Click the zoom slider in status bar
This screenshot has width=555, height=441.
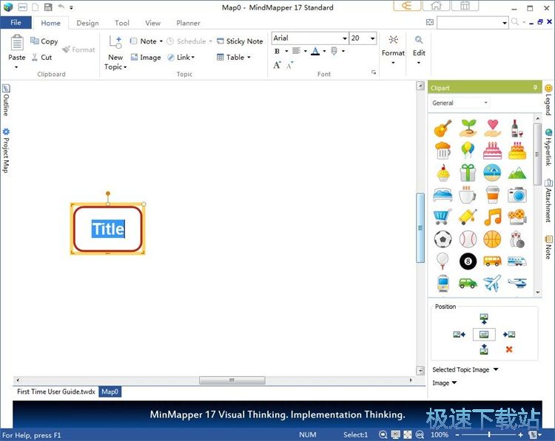(489, 434)
